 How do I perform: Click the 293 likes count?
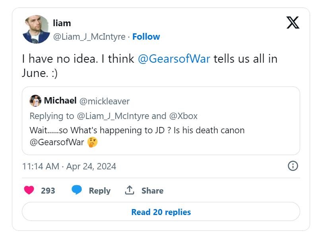tap(48, 190)
